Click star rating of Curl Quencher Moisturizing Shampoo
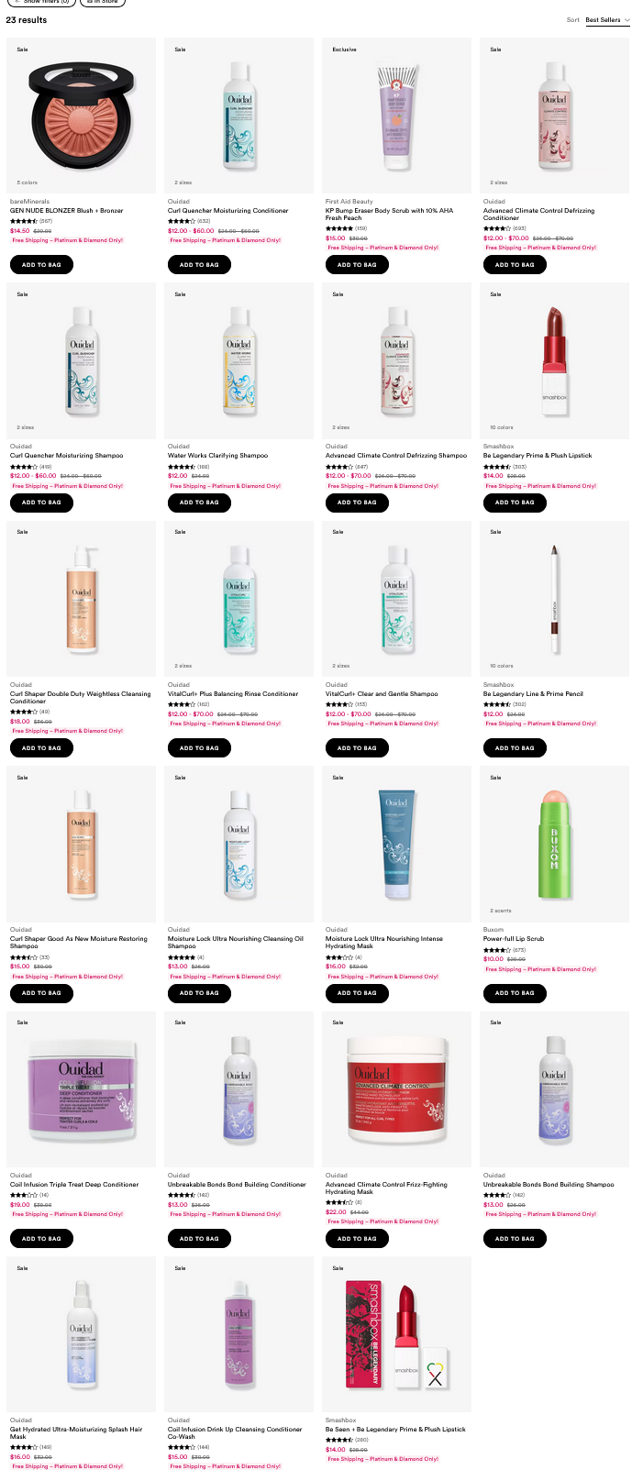This screenshot has height=1470, width=632. pos(24,467)
